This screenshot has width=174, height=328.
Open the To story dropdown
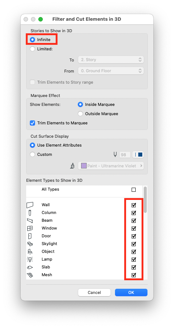(x=111, y=60)
